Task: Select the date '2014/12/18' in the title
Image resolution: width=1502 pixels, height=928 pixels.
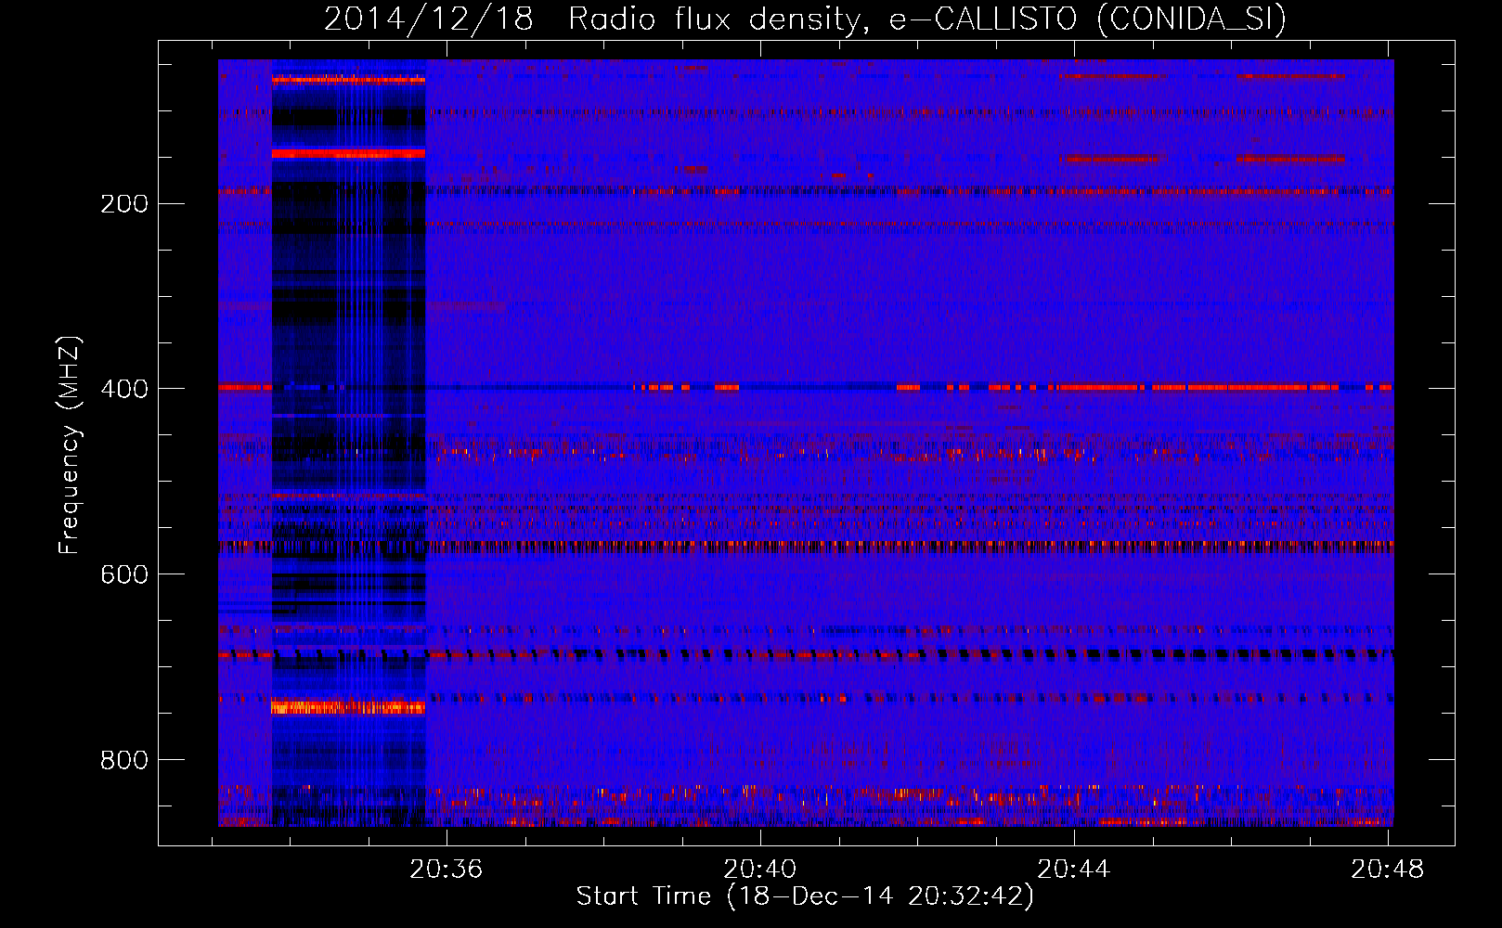Action: point(429,19)
